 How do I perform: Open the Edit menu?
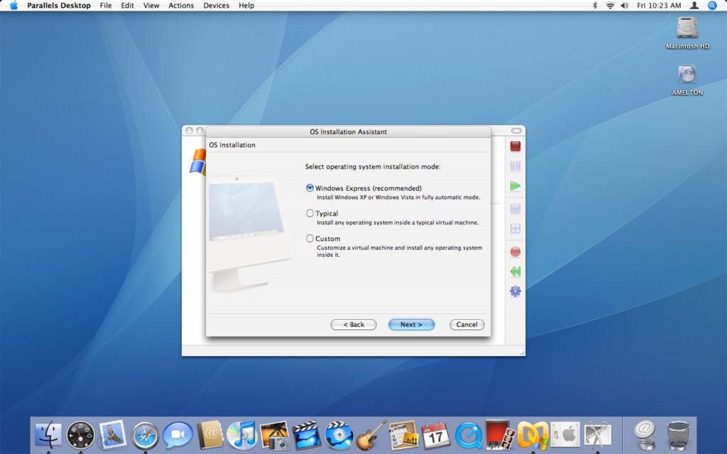(x=128, y=6)
